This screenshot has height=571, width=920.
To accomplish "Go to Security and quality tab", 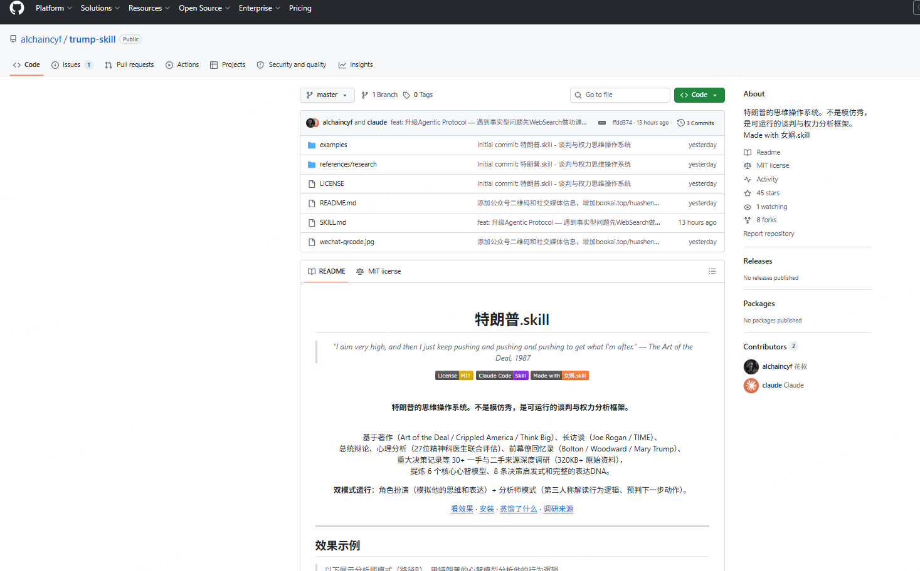I will (292, 65).
